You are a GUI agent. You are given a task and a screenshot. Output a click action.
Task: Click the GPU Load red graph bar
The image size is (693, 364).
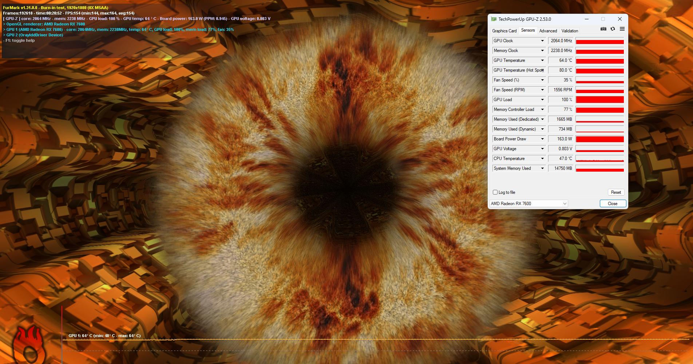point(599,100)
